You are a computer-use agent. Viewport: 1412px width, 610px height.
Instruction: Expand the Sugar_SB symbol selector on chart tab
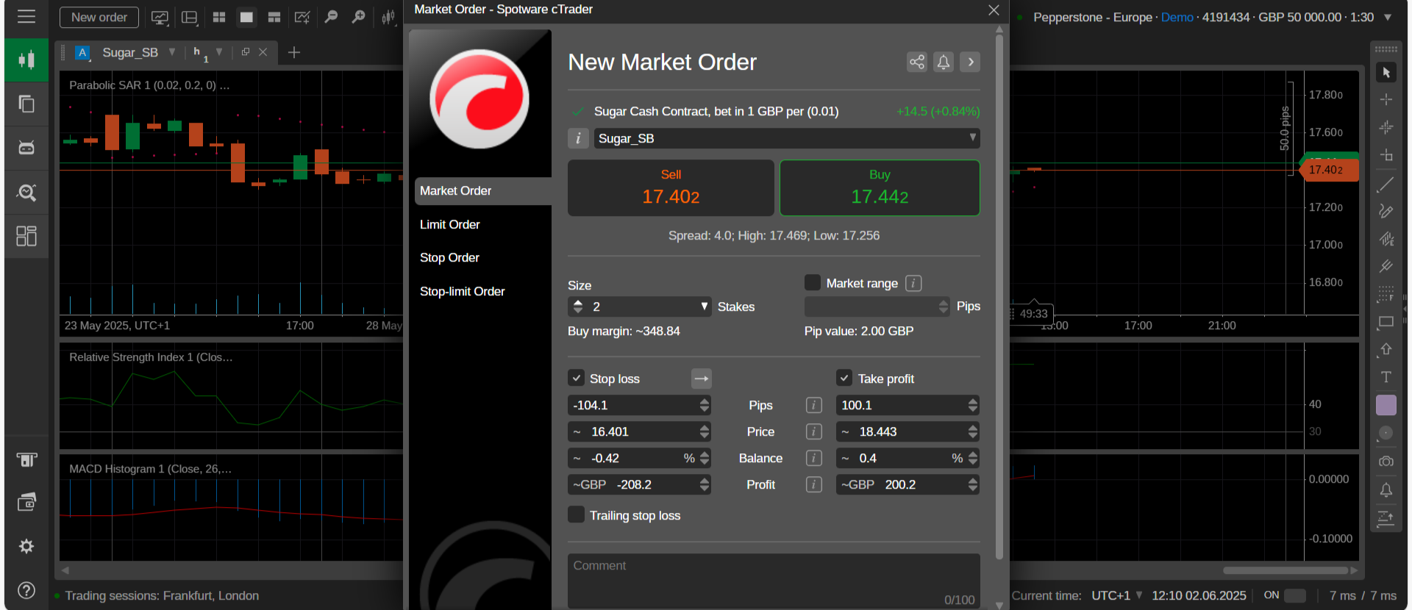click(172, 52)
